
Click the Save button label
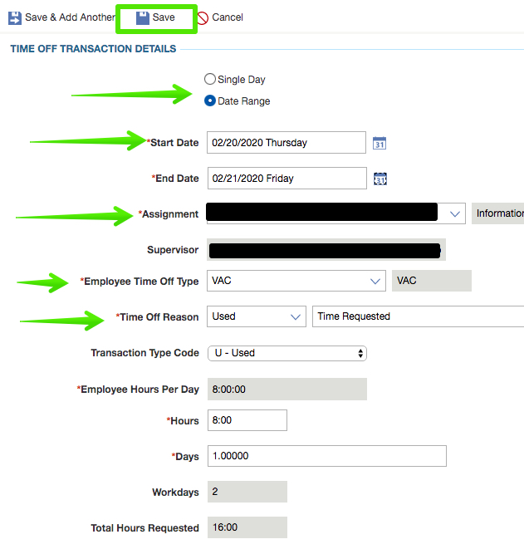click(164, 17)
